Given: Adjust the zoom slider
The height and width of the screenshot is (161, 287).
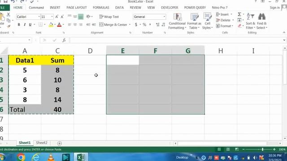Looking at the screenshot, I should [262, 149].
